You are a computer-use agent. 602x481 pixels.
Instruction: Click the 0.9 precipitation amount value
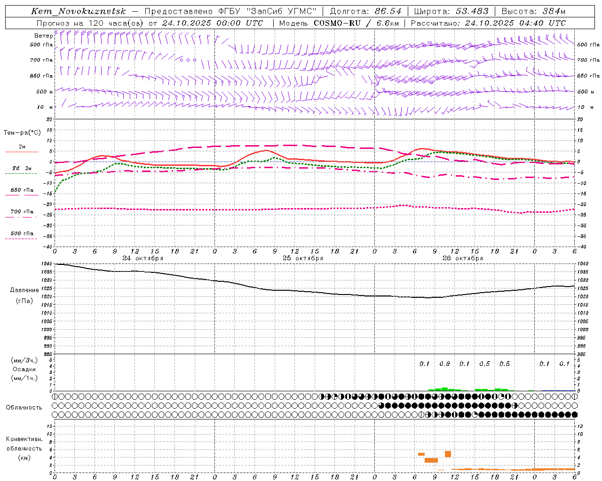pyautogui.click(x=444, y=364)
